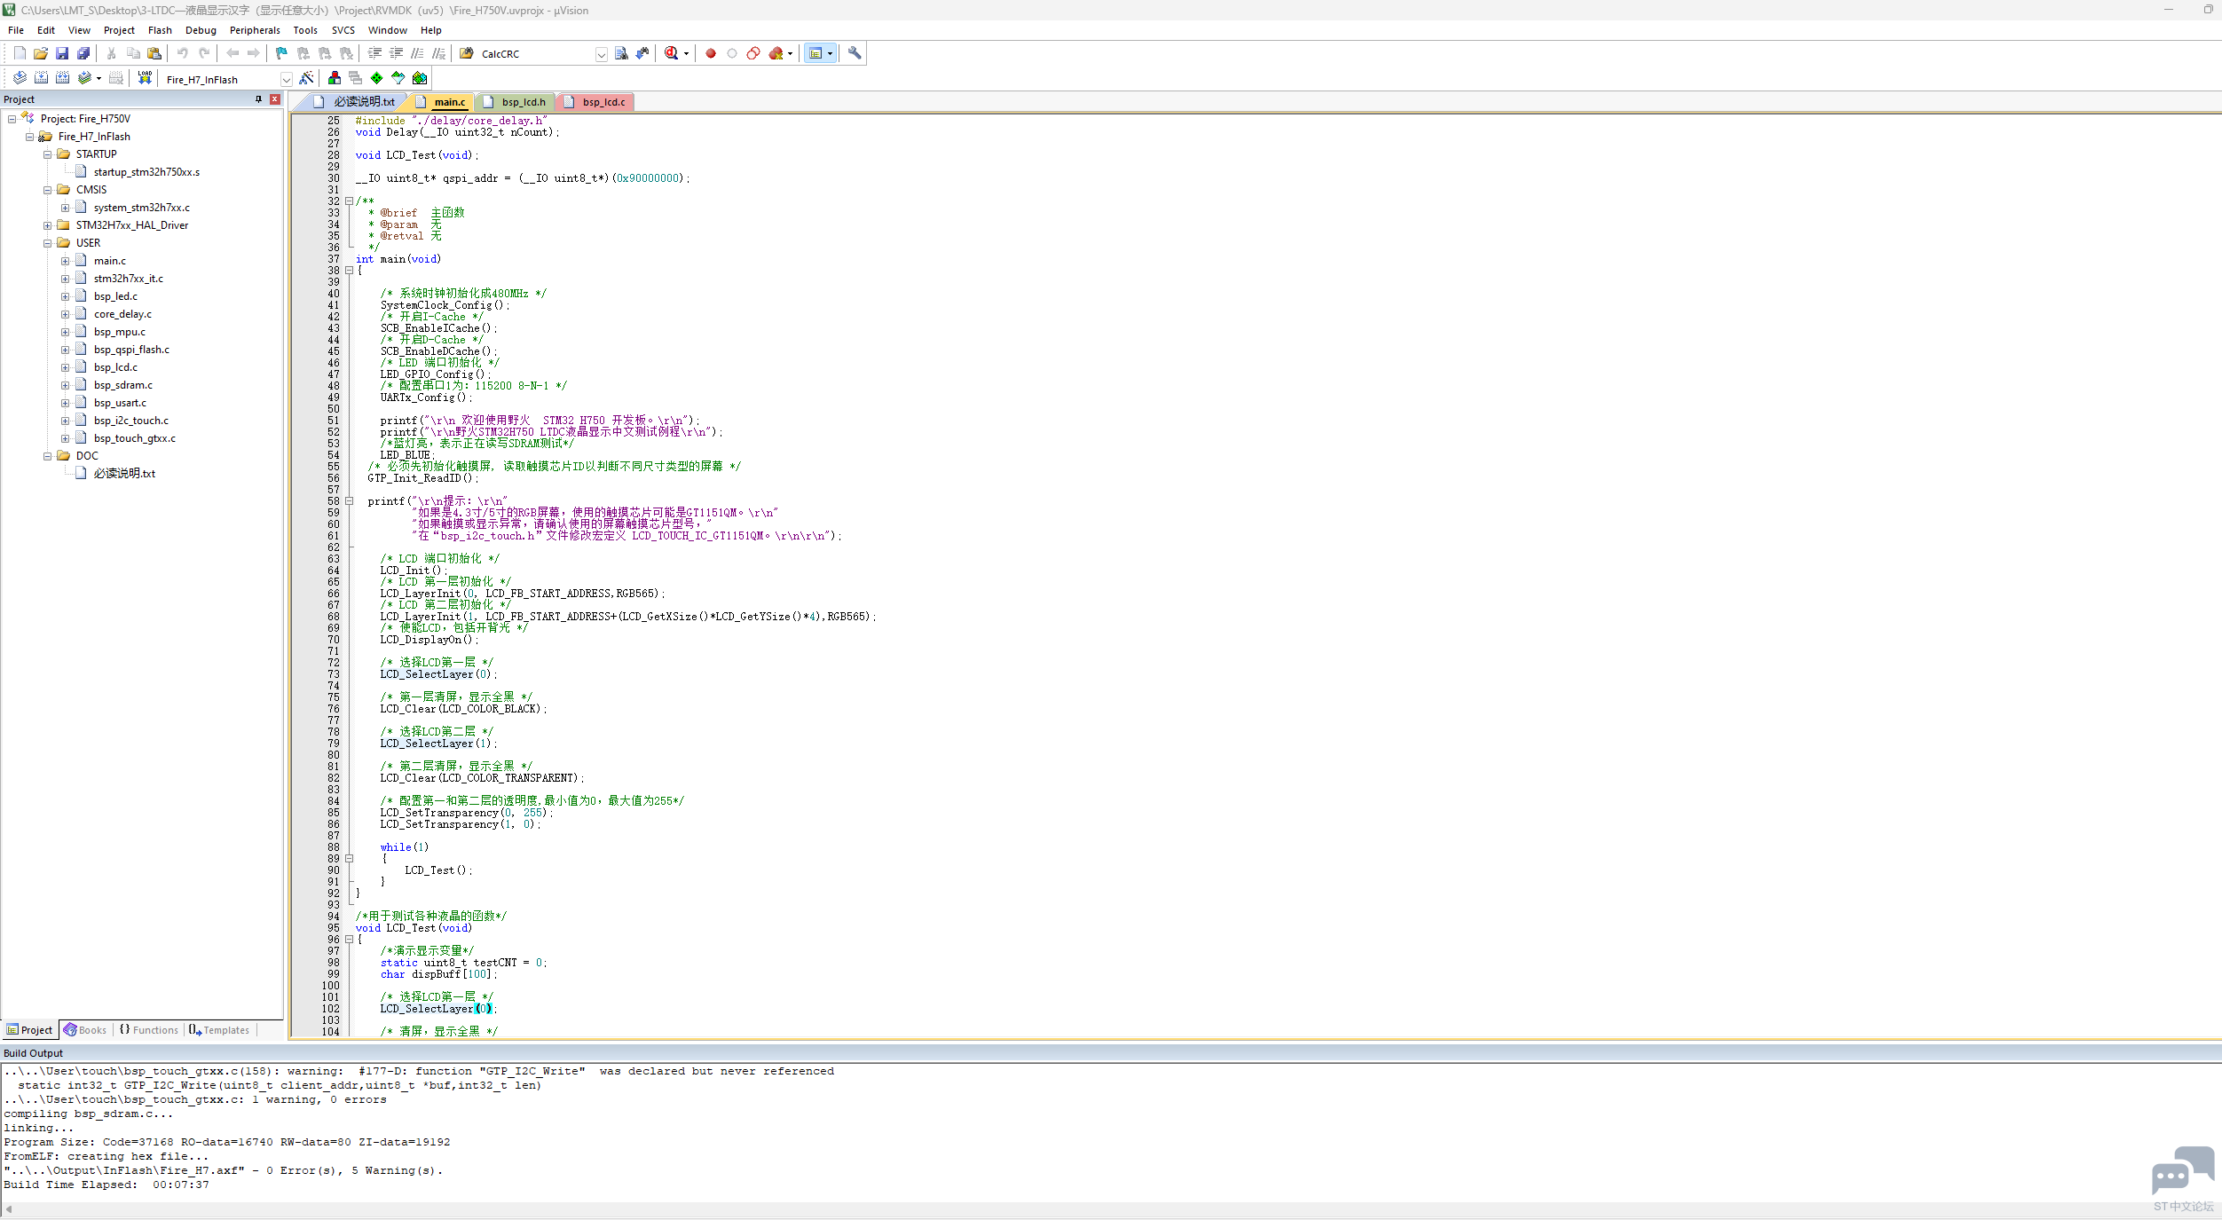Open the Pack Installer icon
The height and width of the screenshot is (1220, 2222).
pyautogui.click(x=420, y=78)
